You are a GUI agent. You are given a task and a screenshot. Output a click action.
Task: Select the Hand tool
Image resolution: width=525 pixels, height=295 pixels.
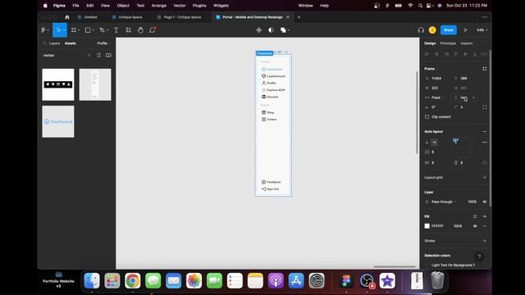pos(140,30)
